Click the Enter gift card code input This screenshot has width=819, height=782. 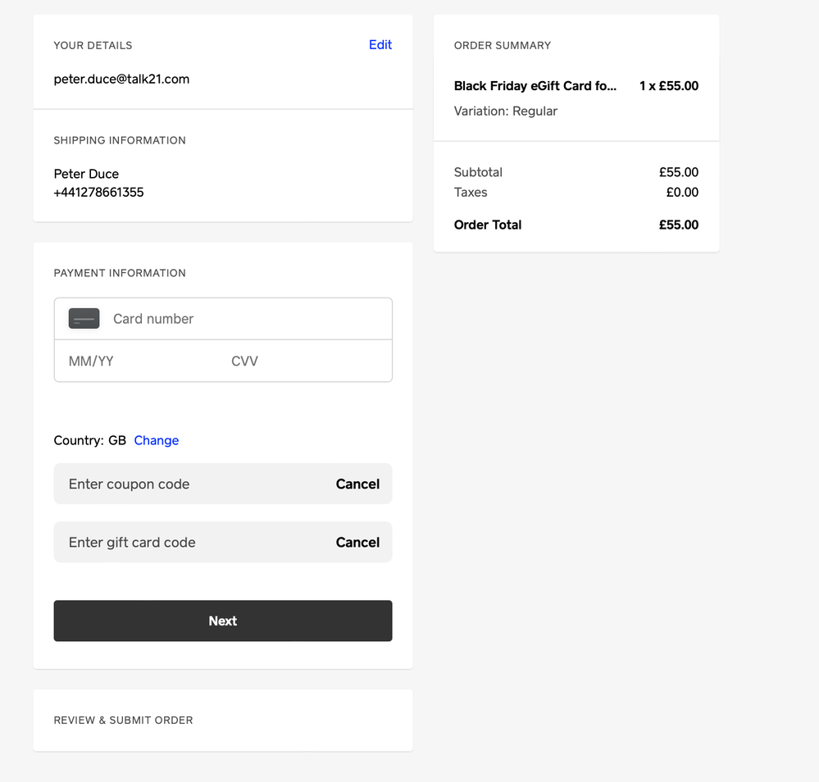[x=189, y=543]
